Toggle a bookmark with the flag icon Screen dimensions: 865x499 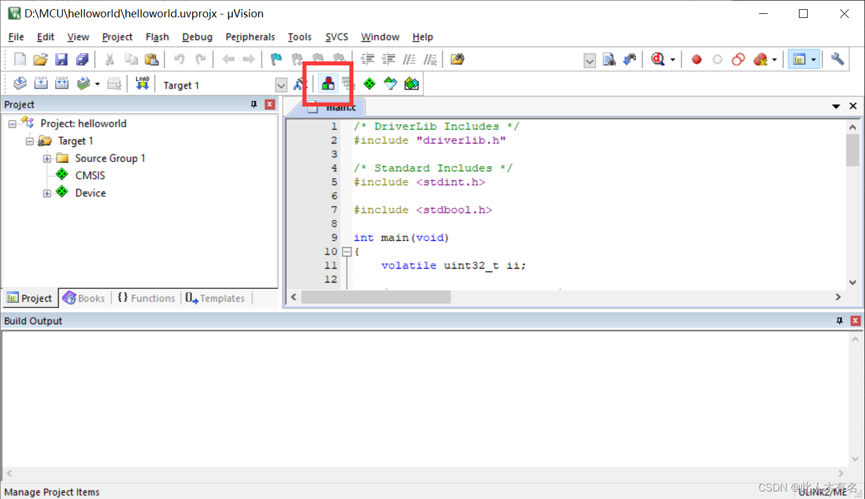pyautogui.click(x=276, y=59)
